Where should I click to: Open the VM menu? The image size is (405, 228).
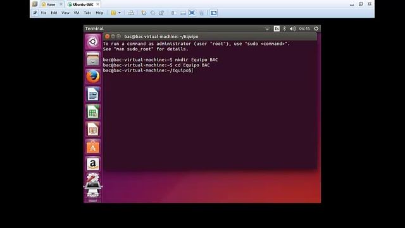coord(77,13)
